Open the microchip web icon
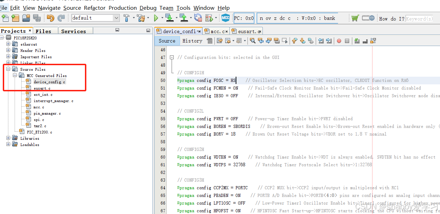 click(x=368, y=18)
